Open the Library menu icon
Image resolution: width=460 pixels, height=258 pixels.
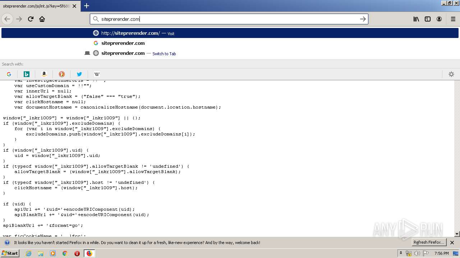point(416,19)
